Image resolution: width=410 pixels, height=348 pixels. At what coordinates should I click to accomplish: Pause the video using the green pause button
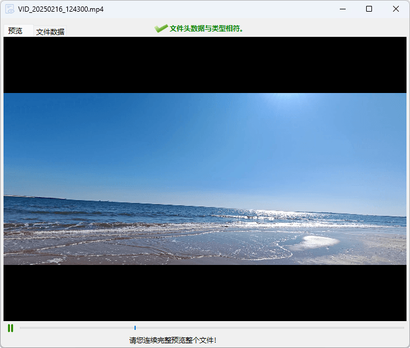(11, 328)
